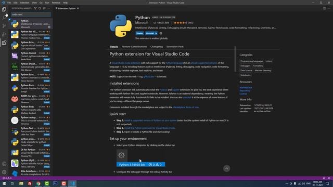Open the Windows Start menu
The width and height of the screenshot is (333, 187).
click(4, 183)
